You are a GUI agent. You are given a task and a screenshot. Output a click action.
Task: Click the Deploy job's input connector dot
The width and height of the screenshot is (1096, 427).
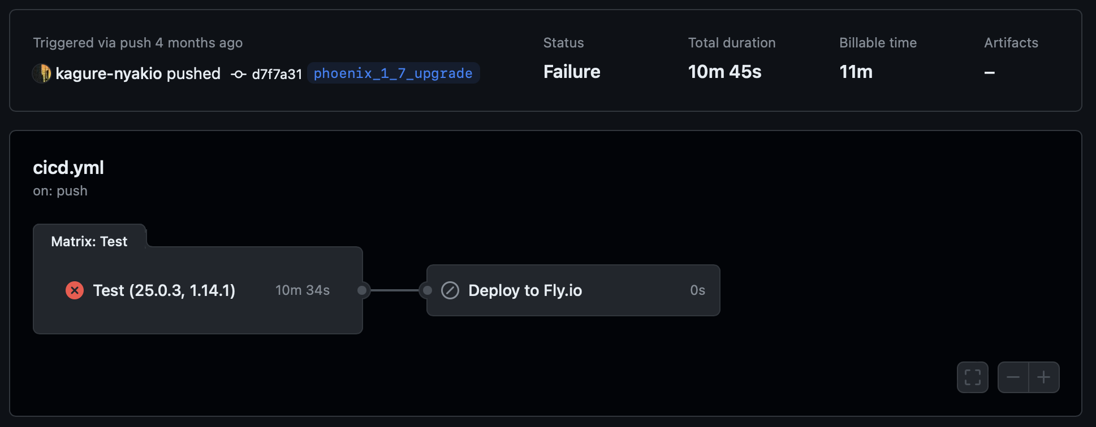[428, 290]
